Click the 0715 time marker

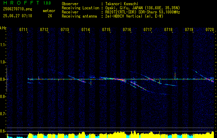click(x=106, y=30)
